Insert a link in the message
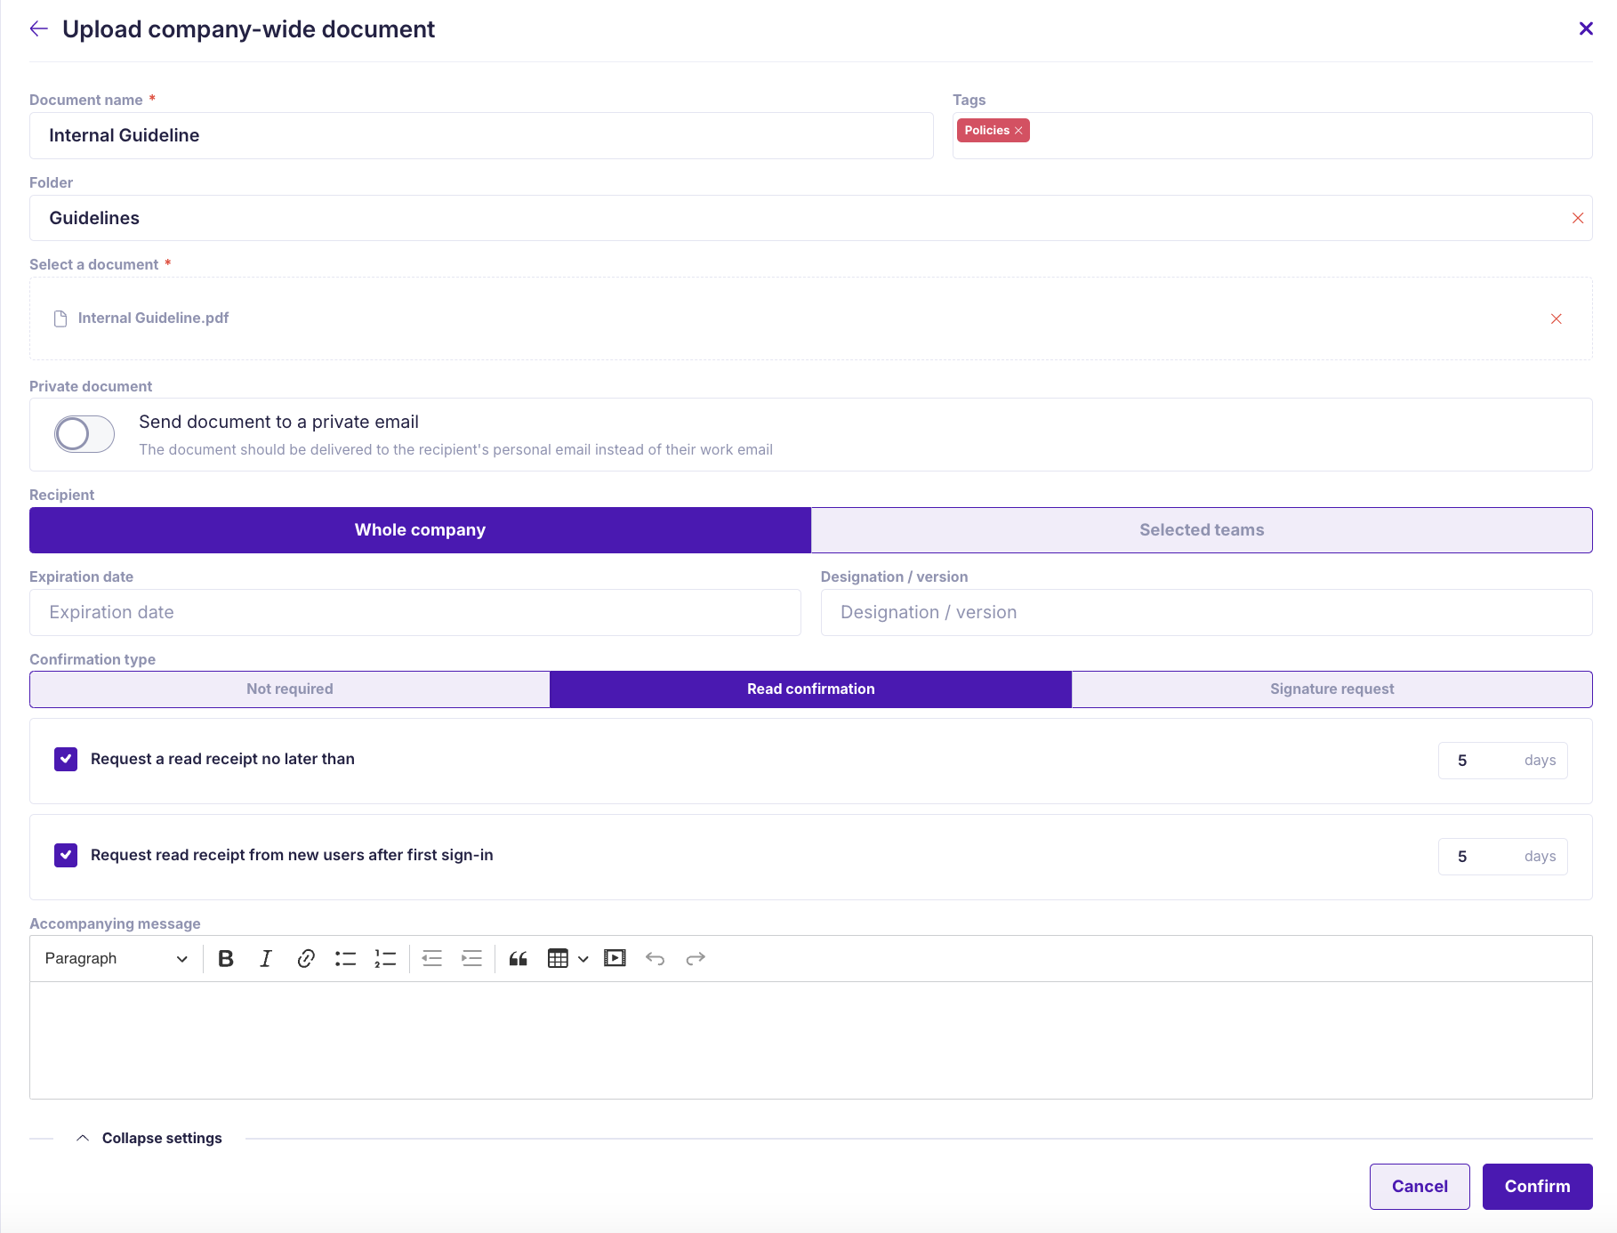The image size is (1617, 1233). pyautogui.click(x=306, y=958)
